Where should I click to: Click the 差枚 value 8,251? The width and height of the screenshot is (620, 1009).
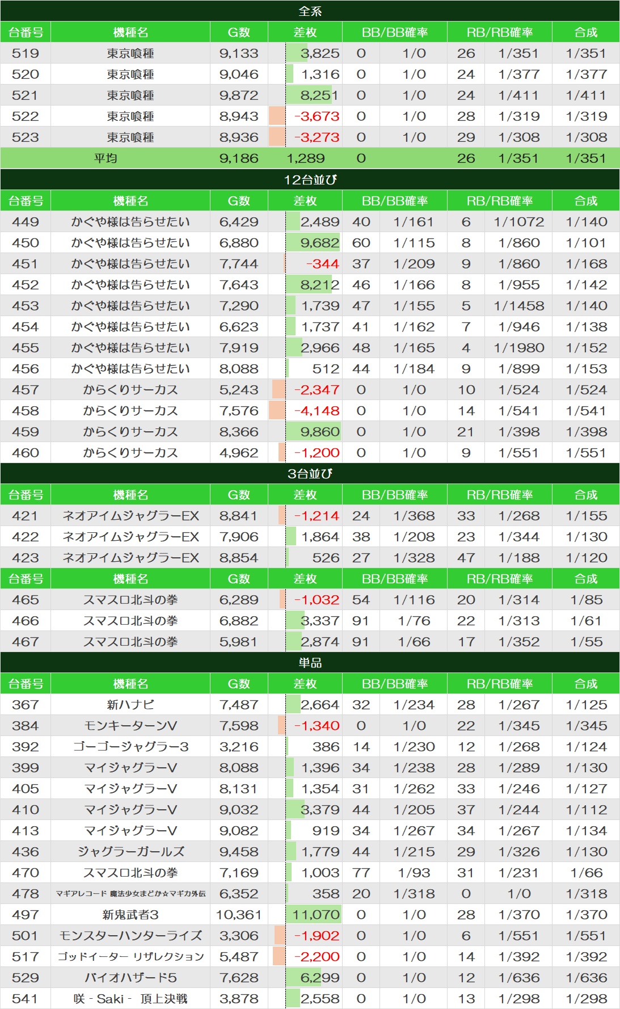320,95
